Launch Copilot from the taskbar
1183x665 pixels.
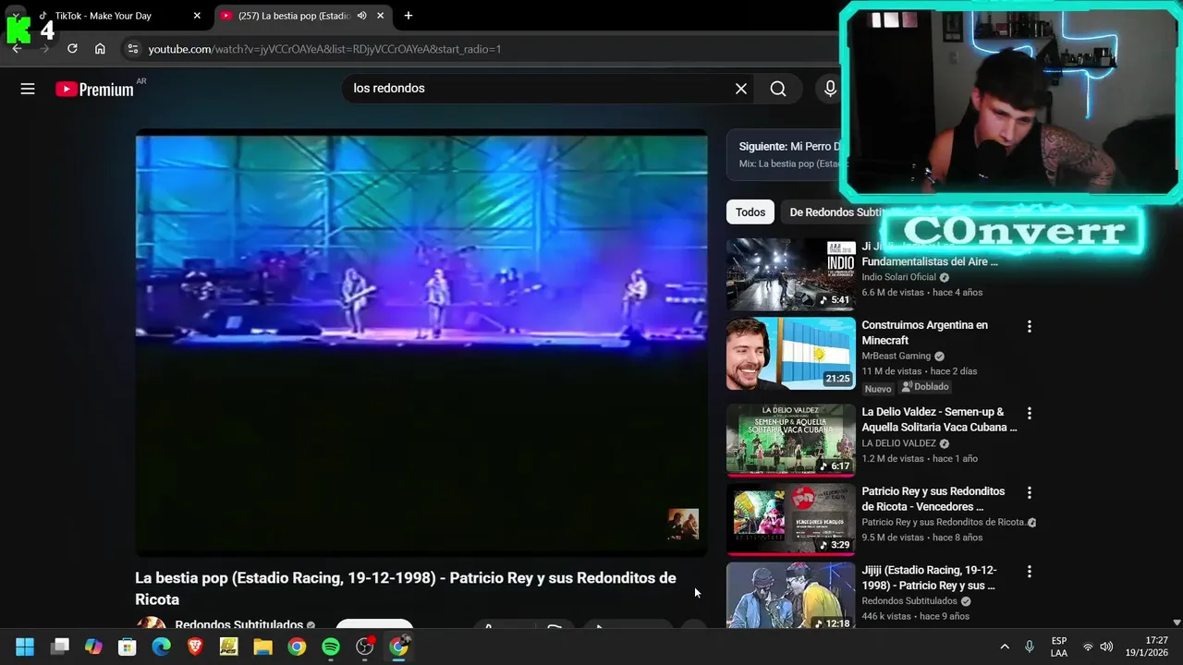coord(93,647)
